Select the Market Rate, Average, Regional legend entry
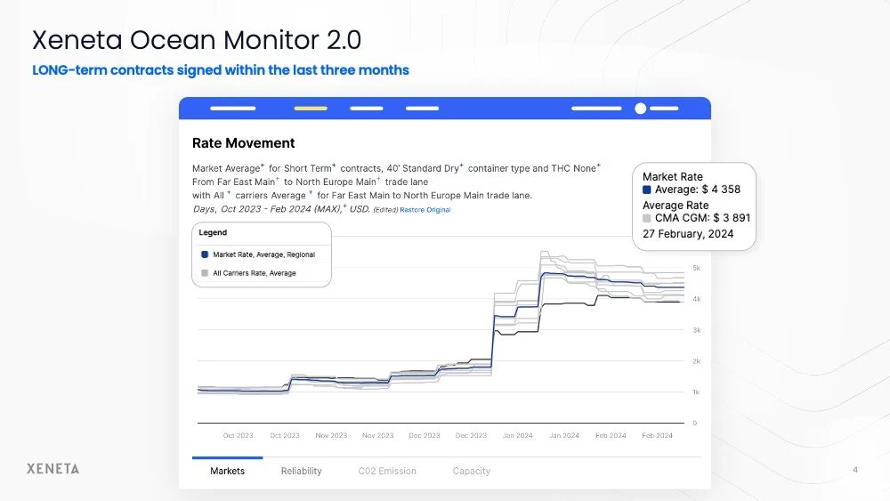Screen dimensions: 890x501 pos(264,255)
